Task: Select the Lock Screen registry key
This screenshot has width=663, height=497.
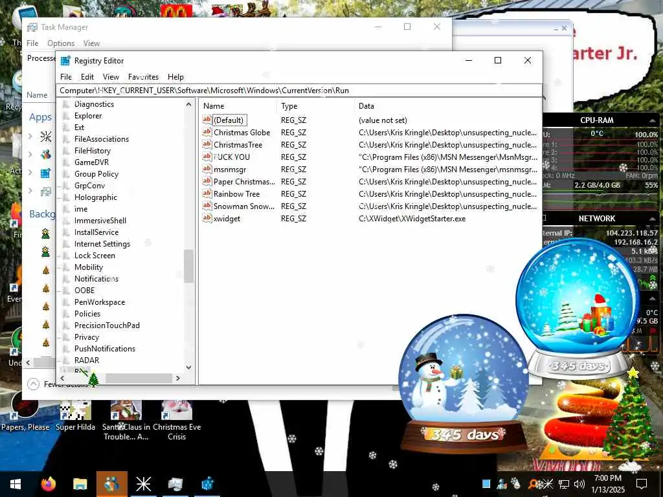Action: (x=95, y=256)
